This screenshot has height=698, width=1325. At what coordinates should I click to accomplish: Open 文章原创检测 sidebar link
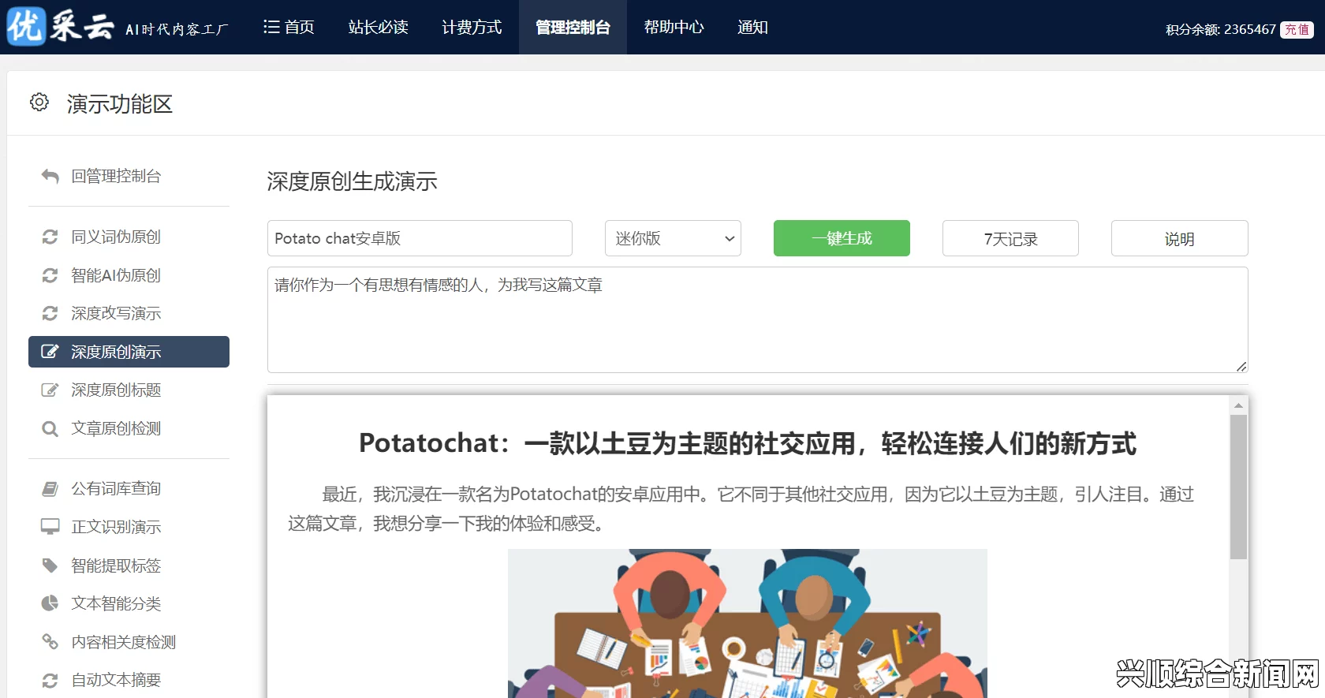tap(116, 428)
